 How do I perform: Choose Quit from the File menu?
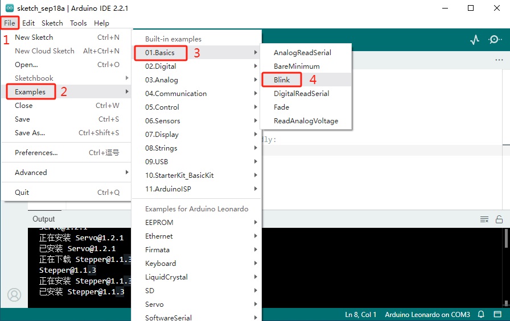[67, 193]
